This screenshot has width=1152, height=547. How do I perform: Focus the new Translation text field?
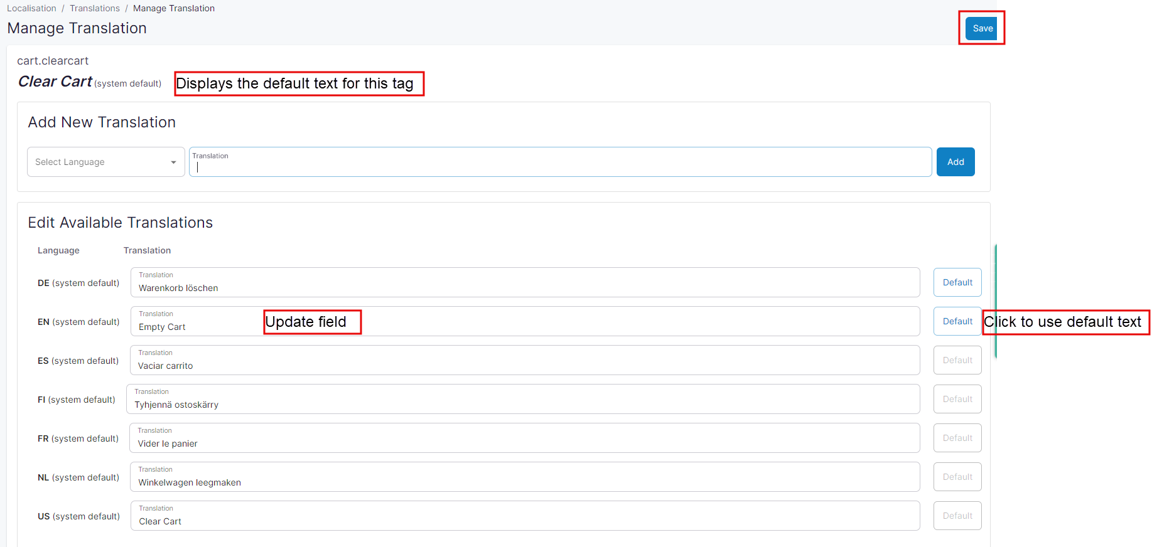559,166
